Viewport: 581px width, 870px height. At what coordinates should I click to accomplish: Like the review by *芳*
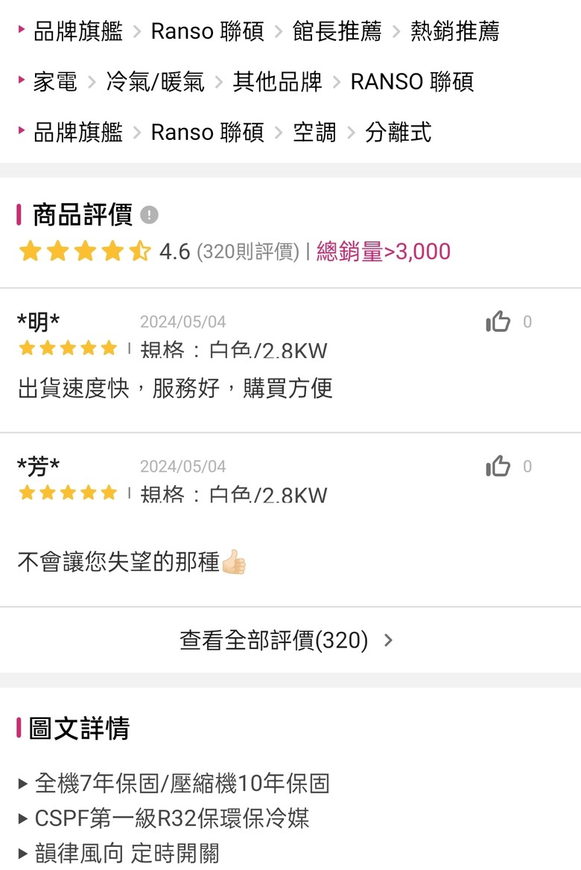498,466
